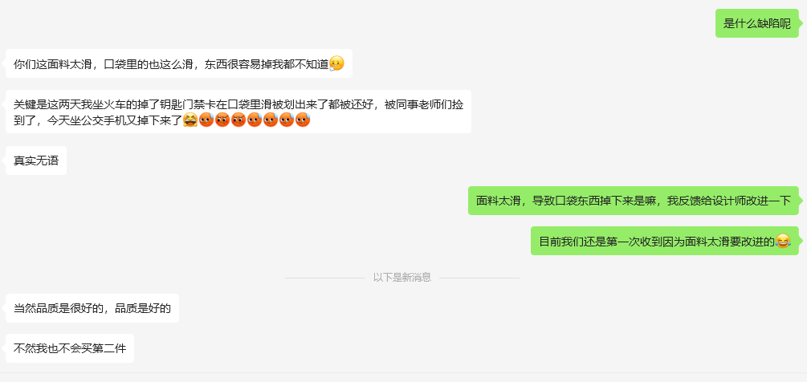Select the message 当然品质是很好的
The image size is (807, 382).
[92, 308]
